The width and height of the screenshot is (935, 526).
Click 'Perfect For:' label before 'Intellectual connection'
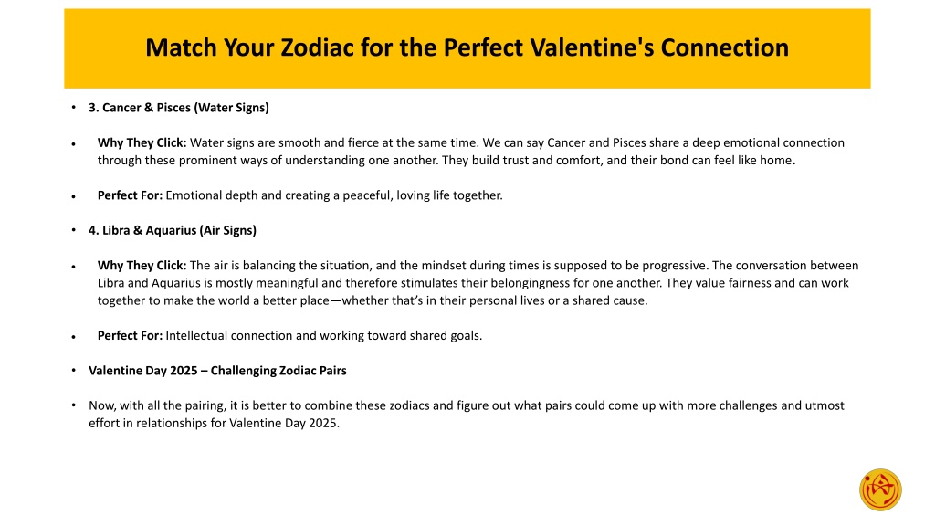click(130, 335)
